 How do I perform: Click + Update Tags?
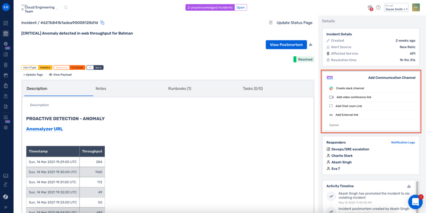click(33, 75)
